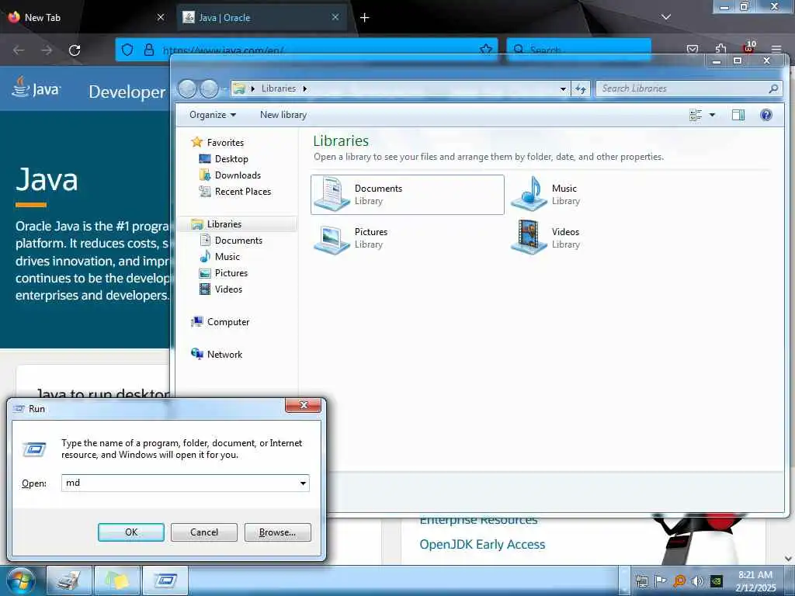Click Explorer forward navigation button
Screen dimensions: 795x596
(x=209, y=89)
